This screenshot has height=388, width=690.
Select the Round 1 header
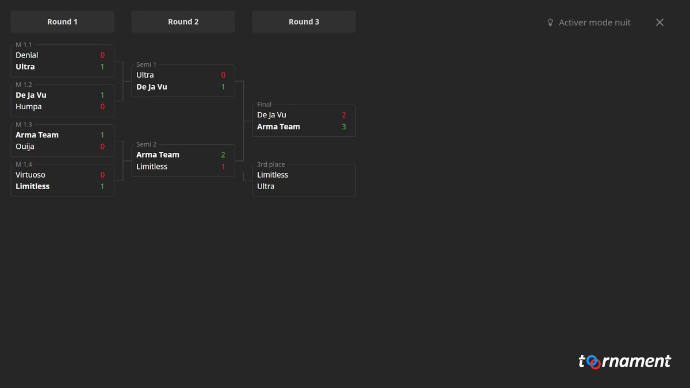tap(63, 22)
